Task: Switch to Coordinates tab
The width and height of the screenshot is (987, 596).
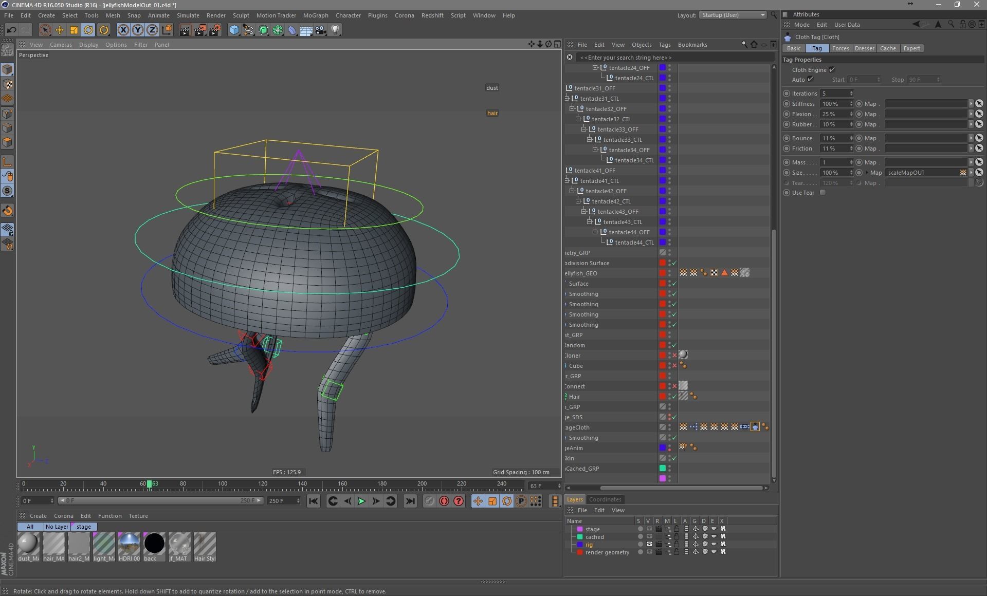Action: 605,499
